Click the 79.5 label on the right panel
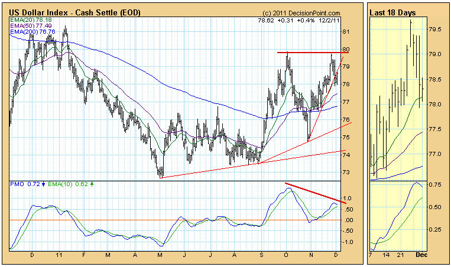The height and width of the screenshot is (267, 451). [434, 29]
